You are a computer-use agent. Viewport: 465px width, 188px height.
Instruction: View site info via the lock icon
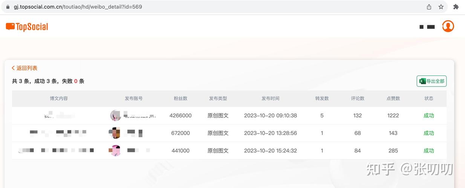point(8,7)
